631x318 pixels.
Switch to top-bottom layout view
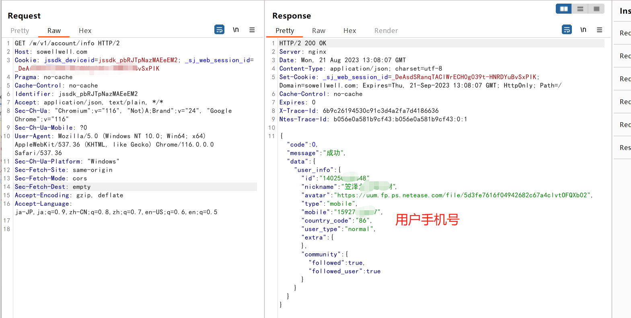coord(580,9)
